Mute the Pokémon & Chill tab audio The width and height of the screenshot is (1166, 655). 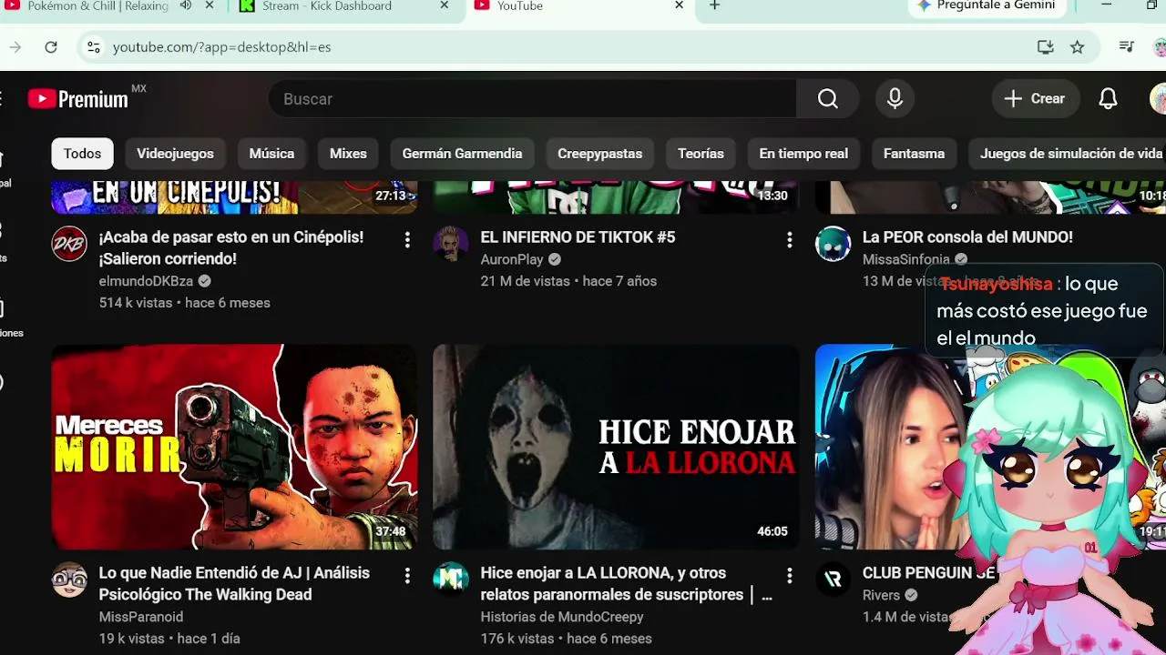pyautogui.click(x=186, y=5)
